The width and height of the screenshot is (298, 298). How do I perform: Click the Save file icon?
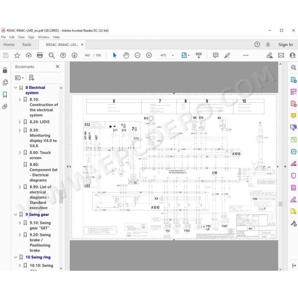click(x=6, y=55)
